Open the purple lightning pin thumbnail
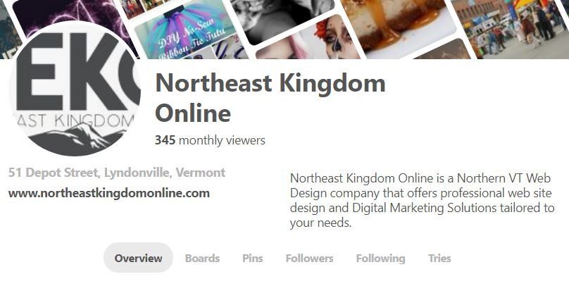Screen dimensions: 569x298 [73, 18]
